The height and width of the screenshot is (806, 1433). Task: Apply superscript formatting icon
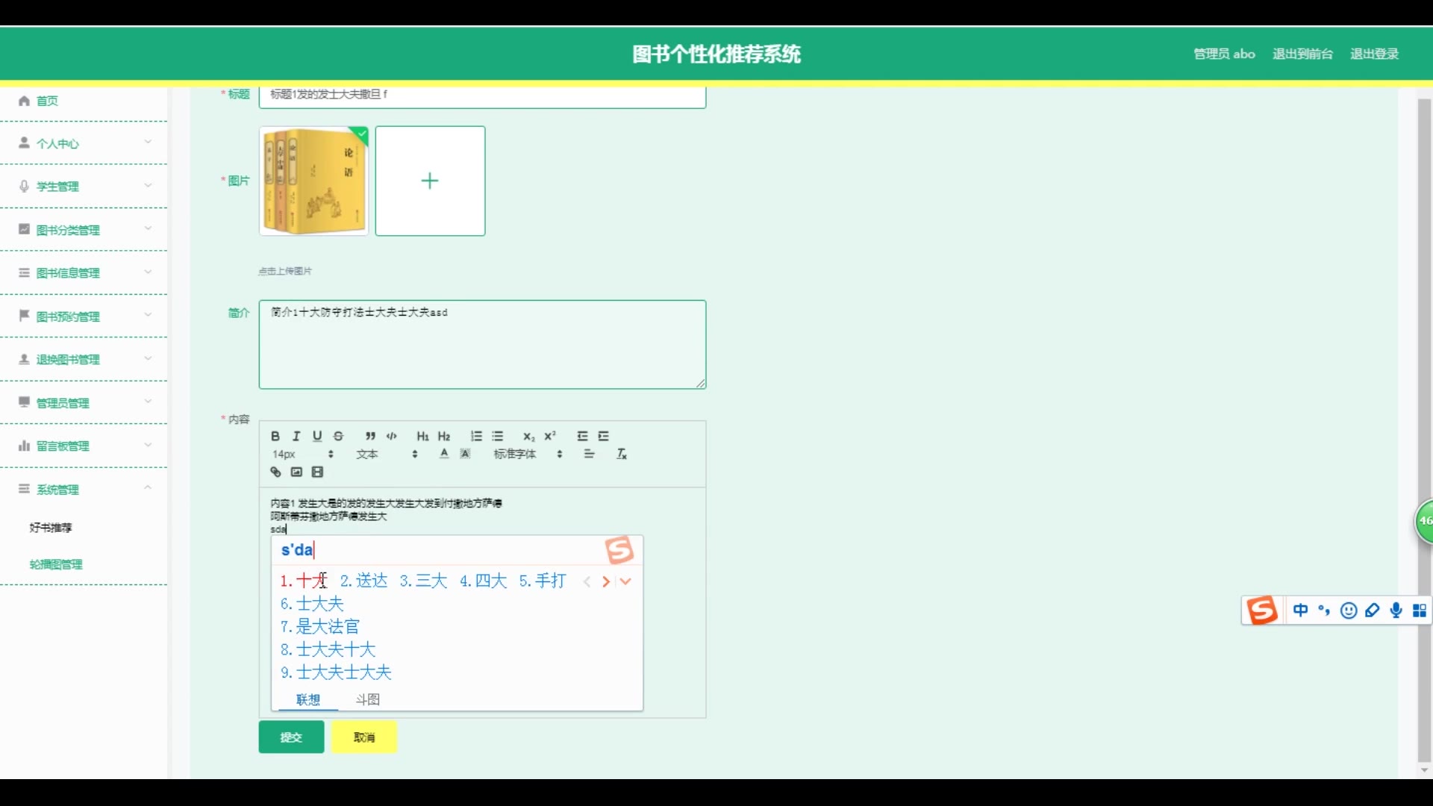(x=550, y=437)
